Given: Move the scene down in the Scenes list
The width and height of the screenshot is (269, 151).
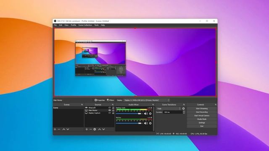Looking at the screenshot, I should 68,129.
